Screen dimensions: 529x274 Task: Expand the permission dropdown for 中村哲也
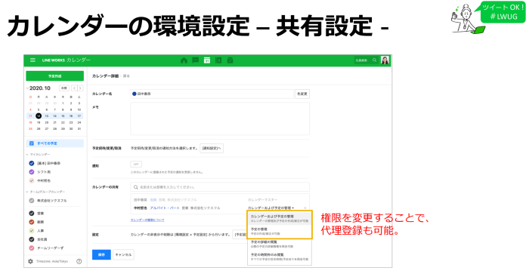[x=271, y=208]
